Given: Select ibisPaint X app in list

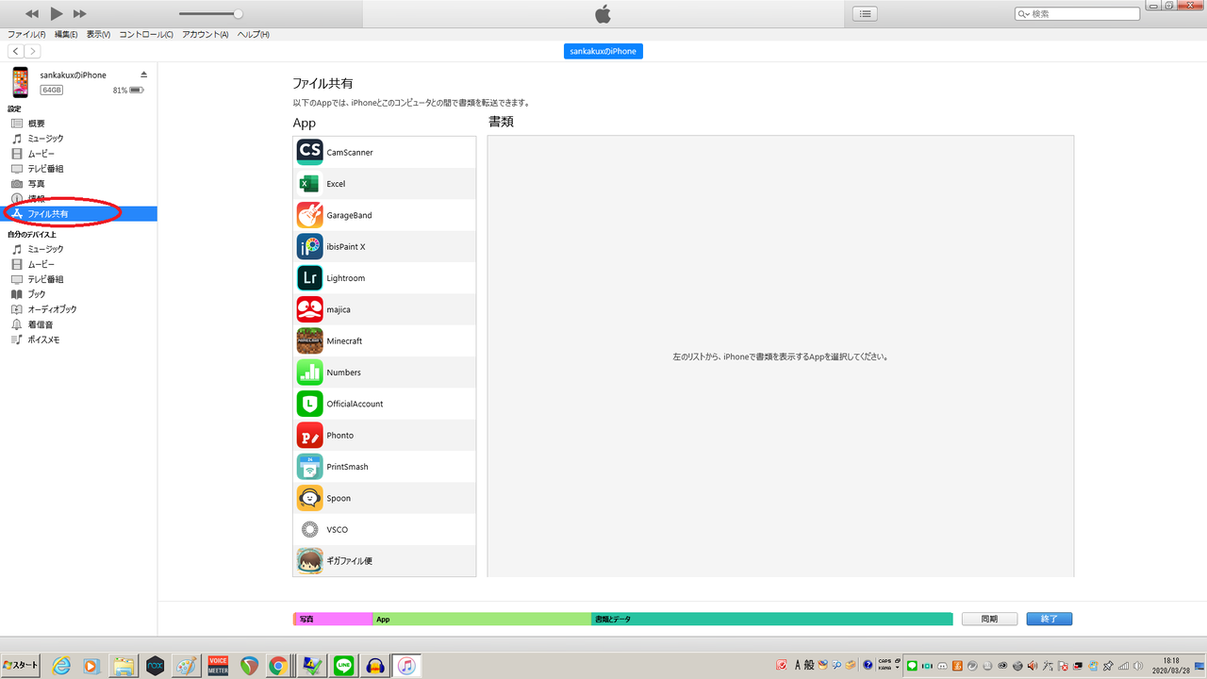Looking at the screenshot, I should click(385, 246).
